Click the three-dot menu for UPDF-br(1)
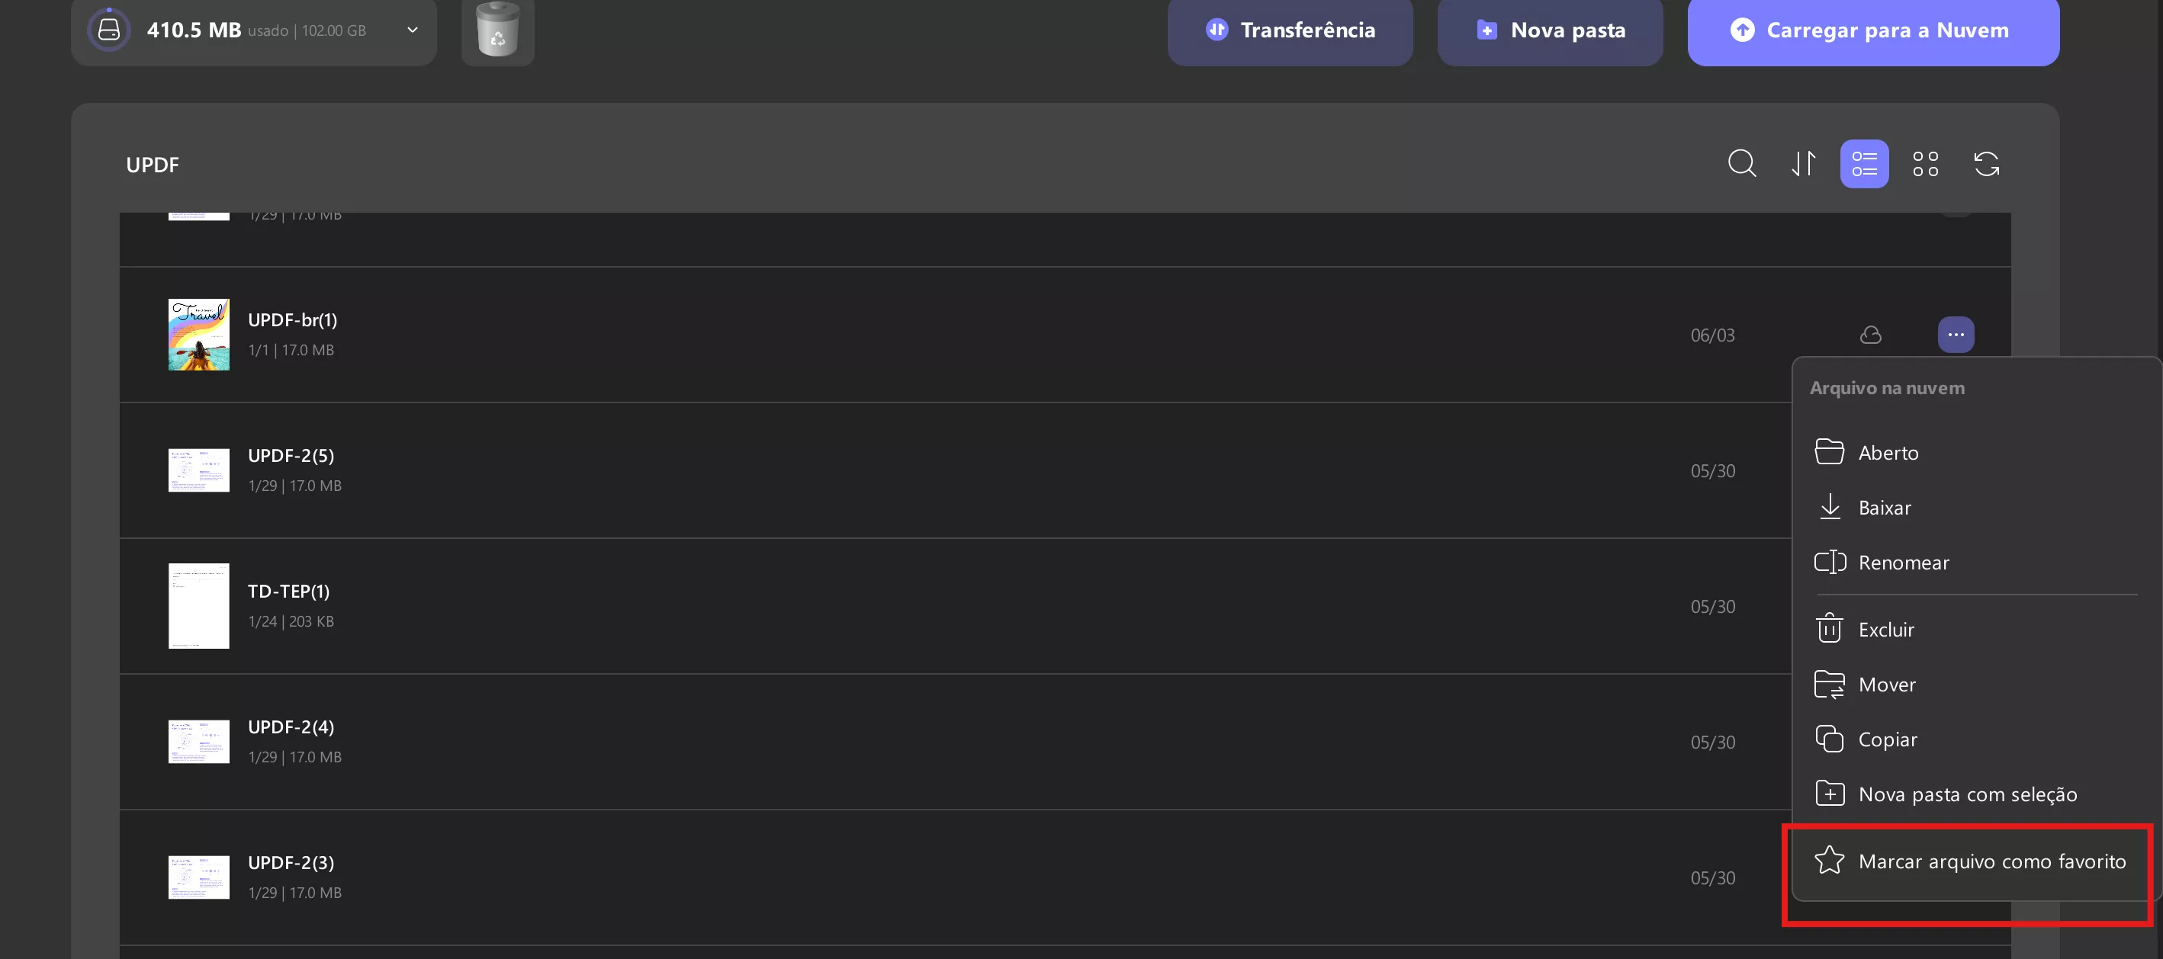 (x=1956, y=335)
